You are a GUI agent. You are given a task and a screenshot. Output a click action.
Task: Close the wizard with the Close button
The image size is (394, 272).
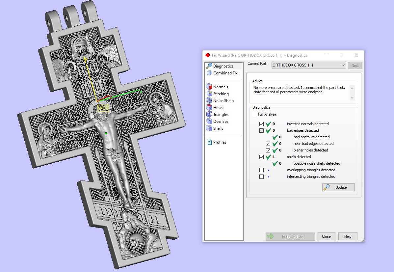click(x=326, y=236)
